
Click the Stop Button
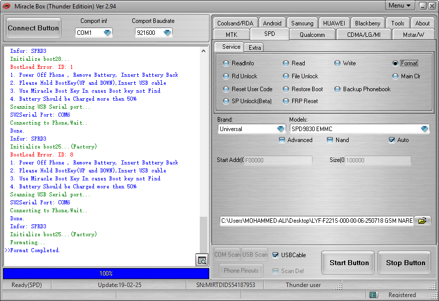(405, 263)
